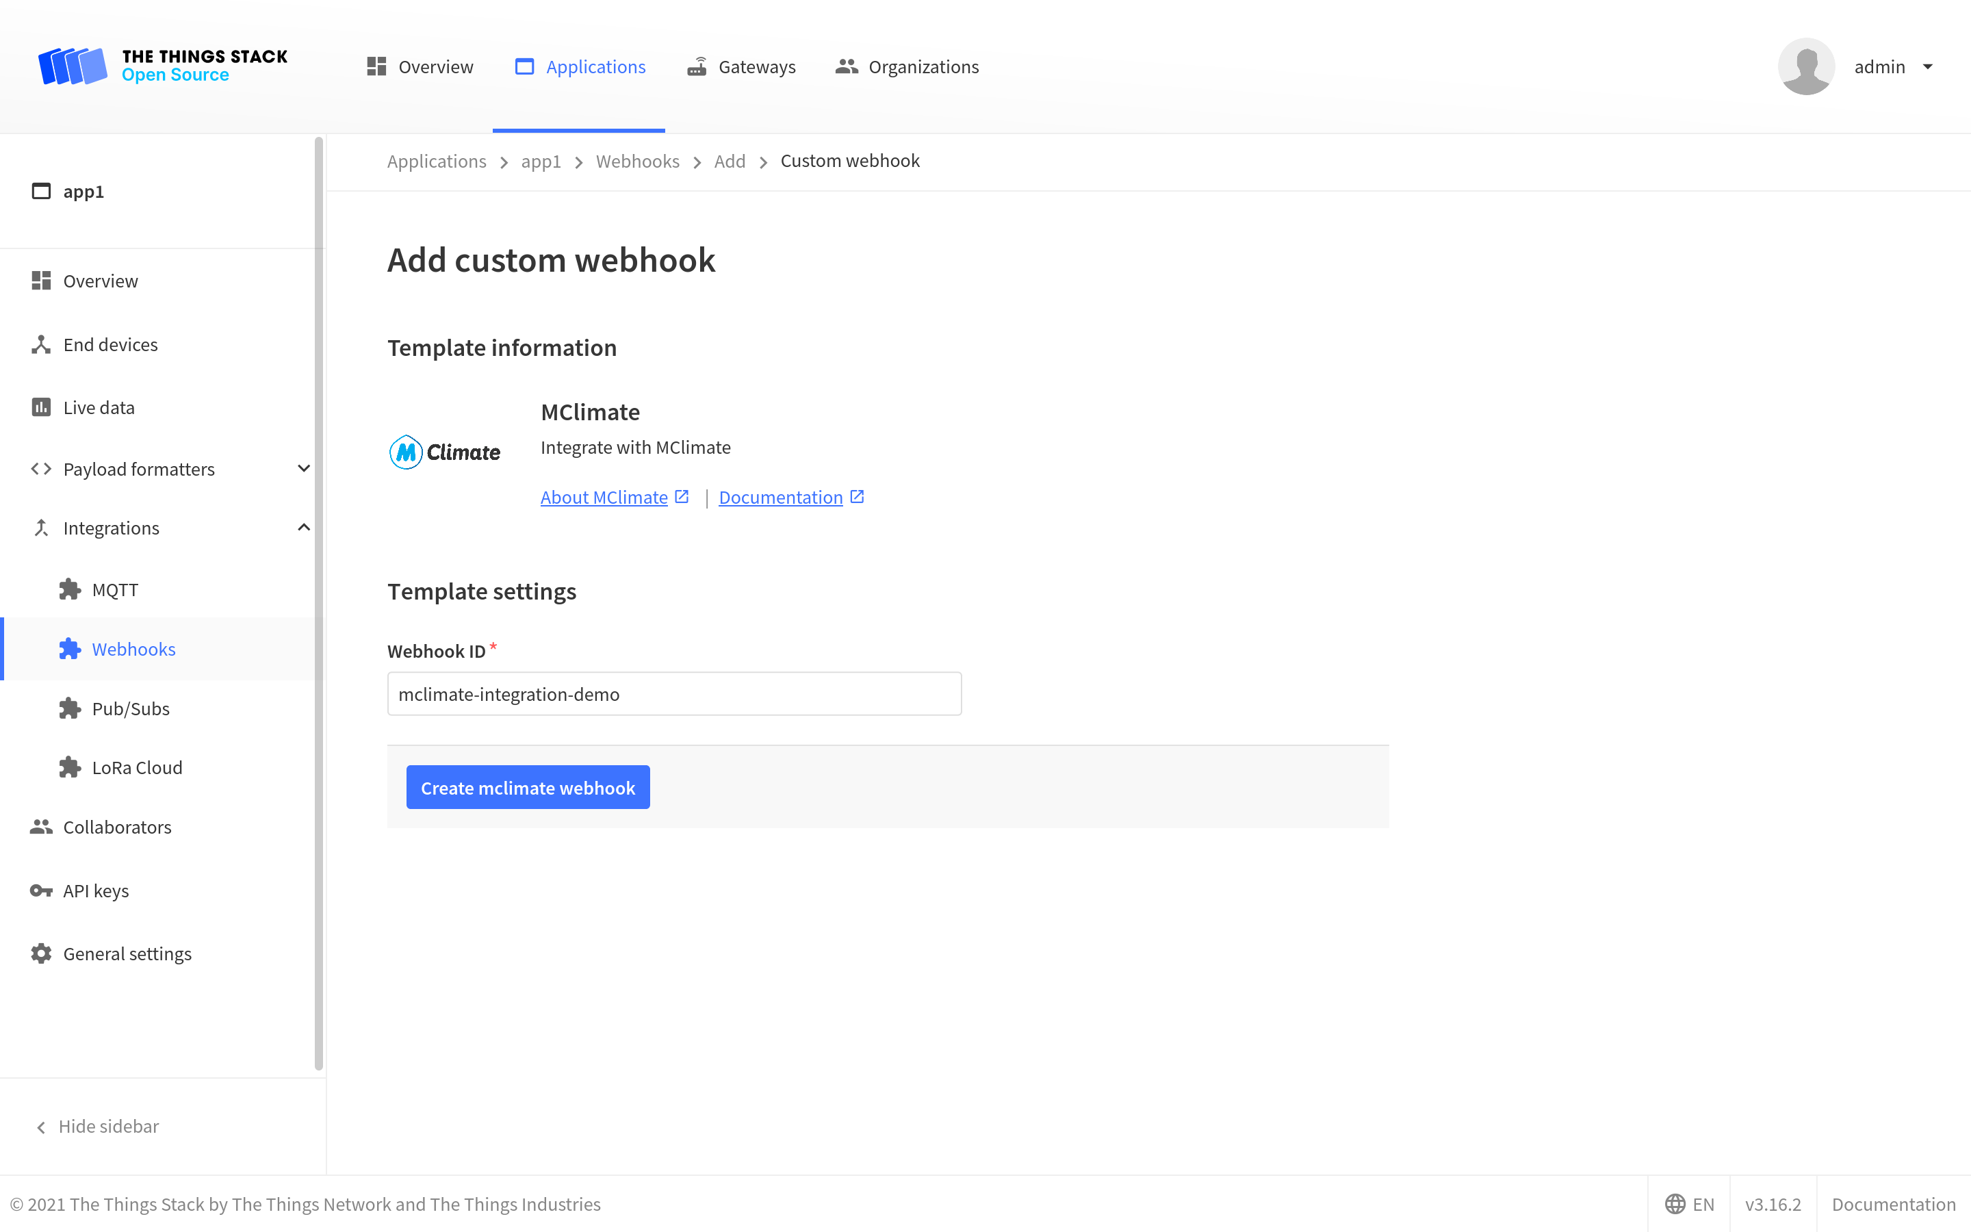This screenshot has height=1232, width=1971.
Task: Expand the Payload formatters section
Action: click(304, 469)
